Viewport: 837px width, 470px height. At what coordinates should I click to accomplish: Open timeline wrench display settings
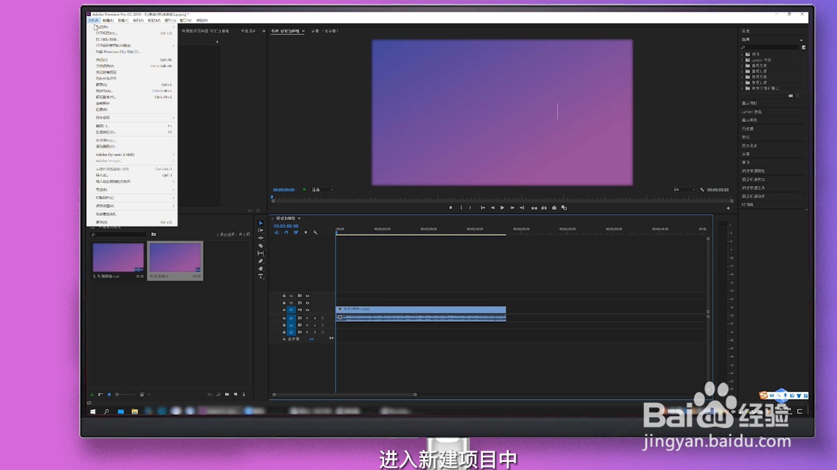point(315,232)
